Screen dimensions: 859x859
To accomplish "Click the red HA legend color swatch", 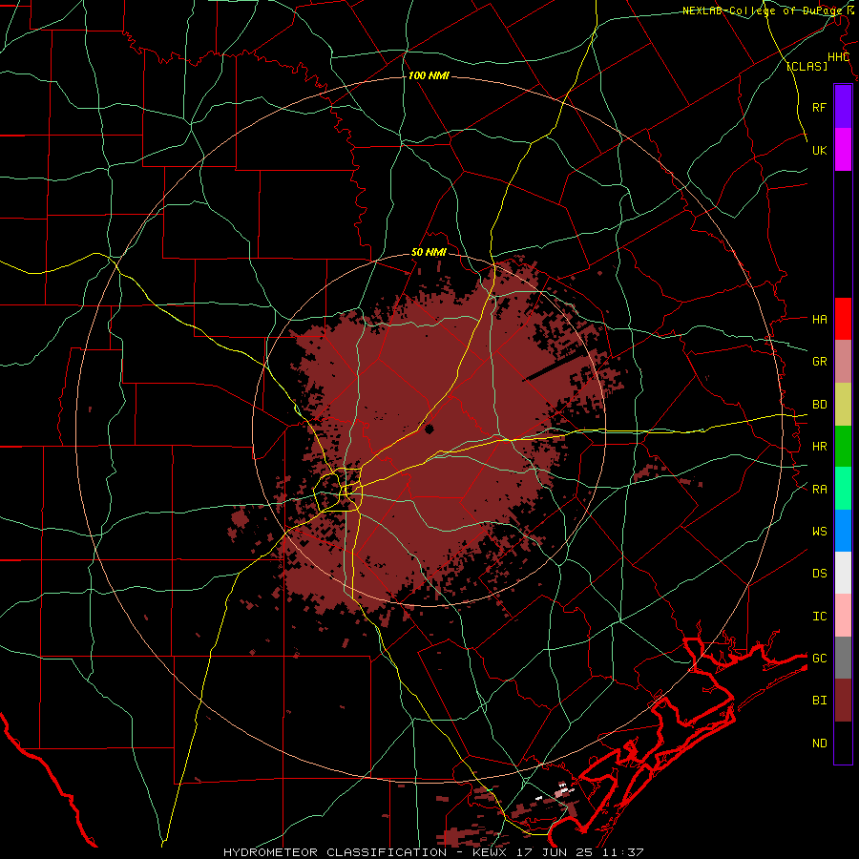I will (843, 319).
